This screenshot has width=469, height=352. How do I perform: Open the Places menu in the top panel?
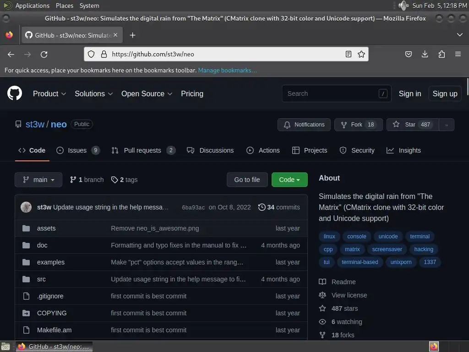[x=64, y=5]
